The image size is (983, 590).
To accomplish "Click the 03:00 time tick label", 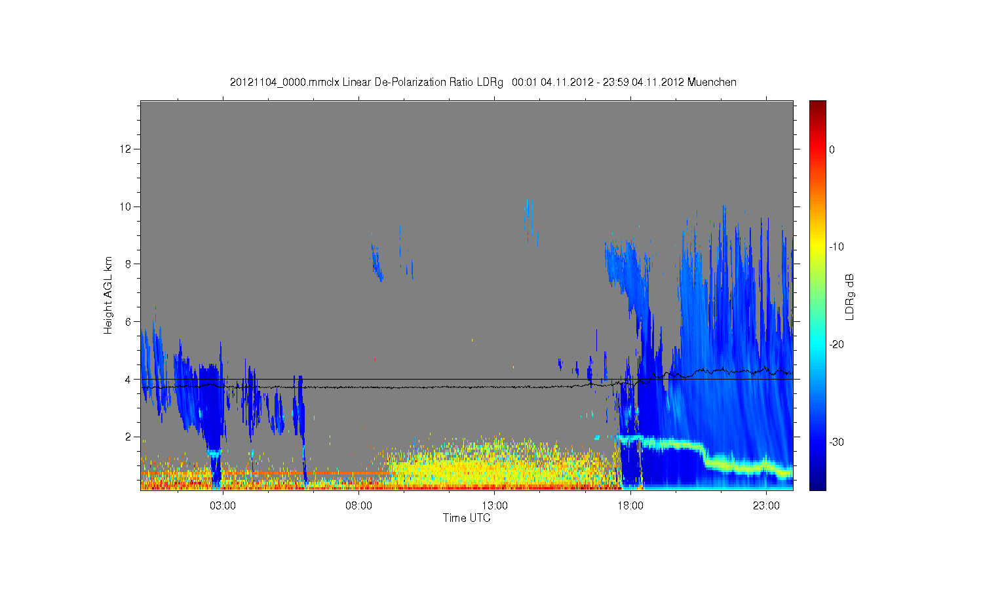I will 223,506.
